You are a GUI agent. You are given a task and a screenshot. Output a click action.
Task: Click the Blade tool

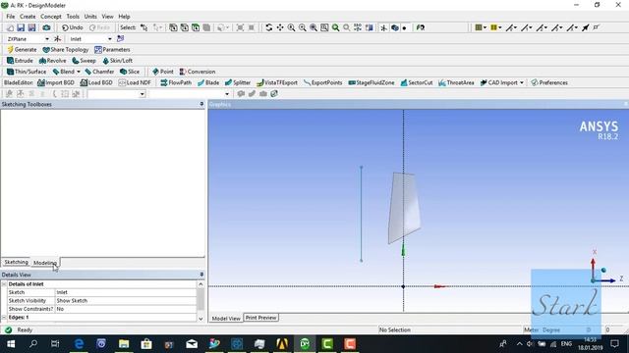(x=208, y=82)
